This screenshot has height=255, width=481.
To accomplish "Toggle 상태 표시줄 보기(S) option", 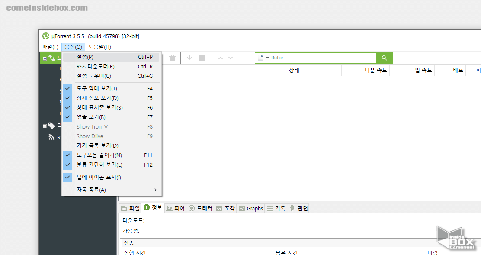I will [x=112, y=108].
